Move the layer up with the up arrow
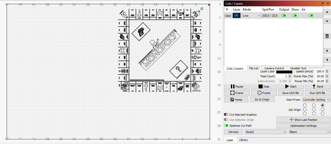 pos(327,12)
